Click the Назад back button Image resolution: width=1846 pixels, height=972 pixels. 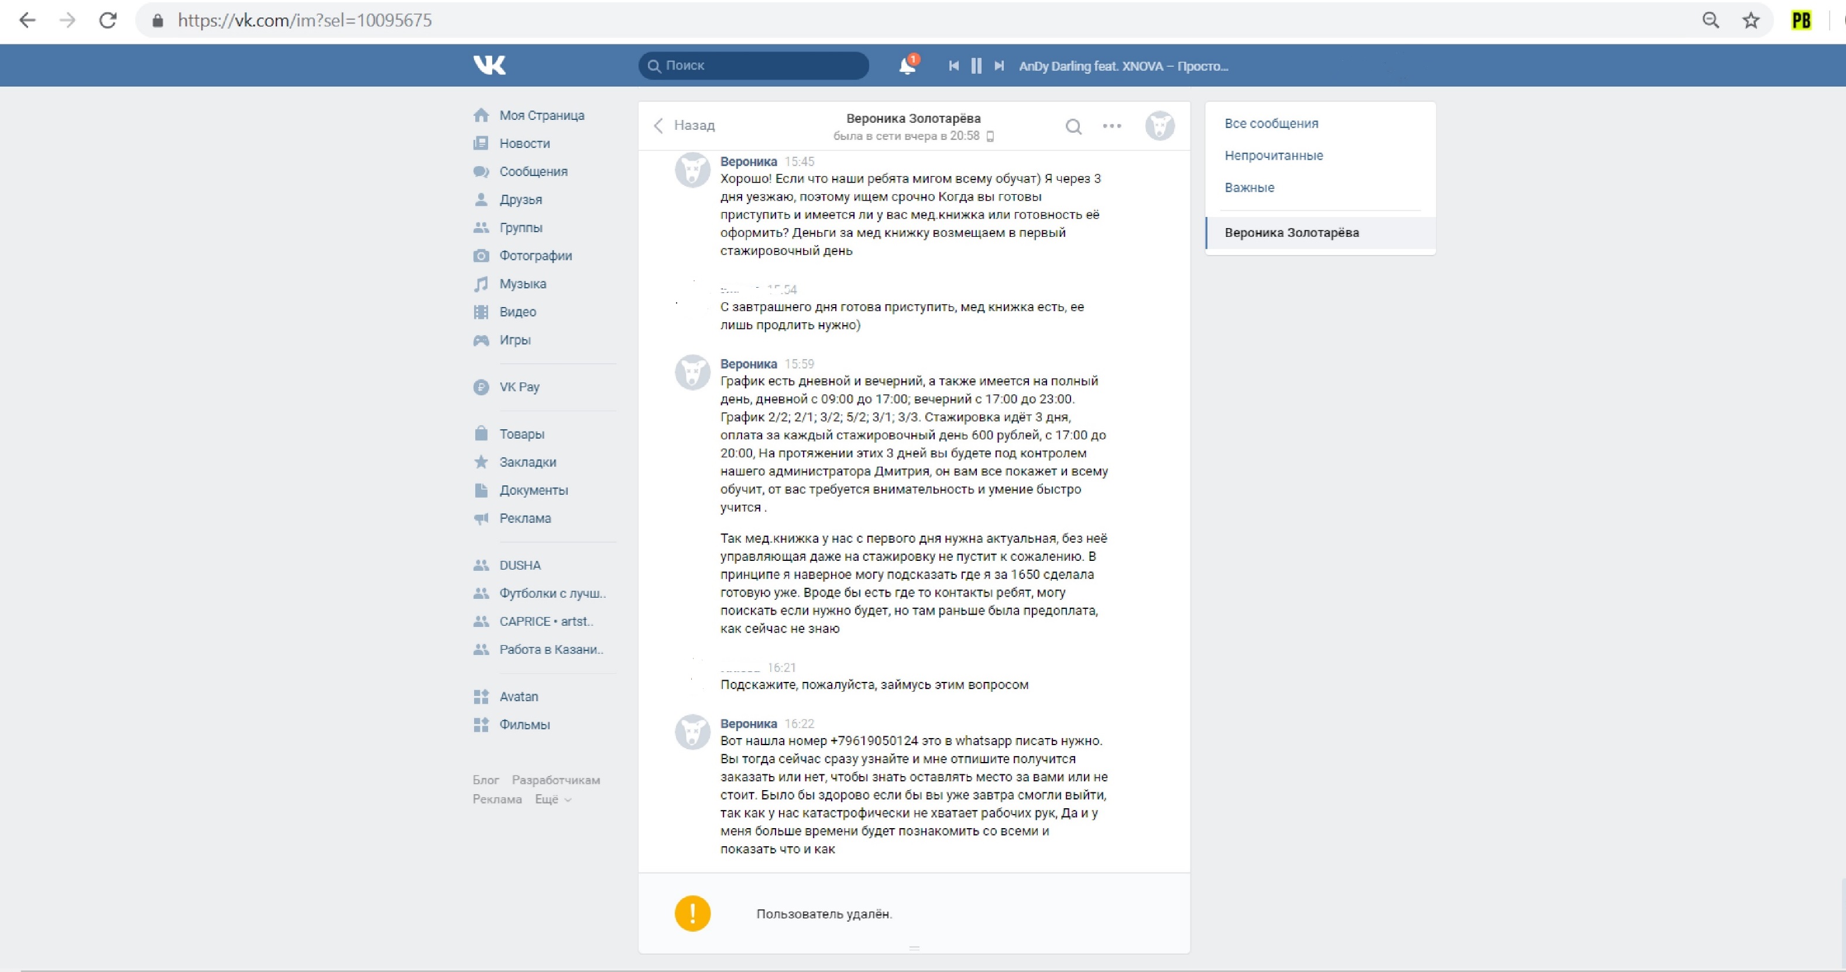click(684, 125)
